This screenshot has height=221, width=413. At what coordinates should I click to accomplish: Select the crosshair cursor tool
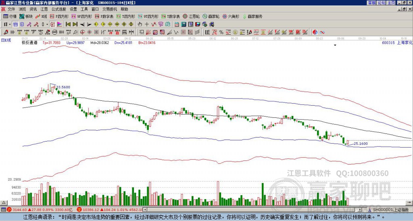pos(147,25)
